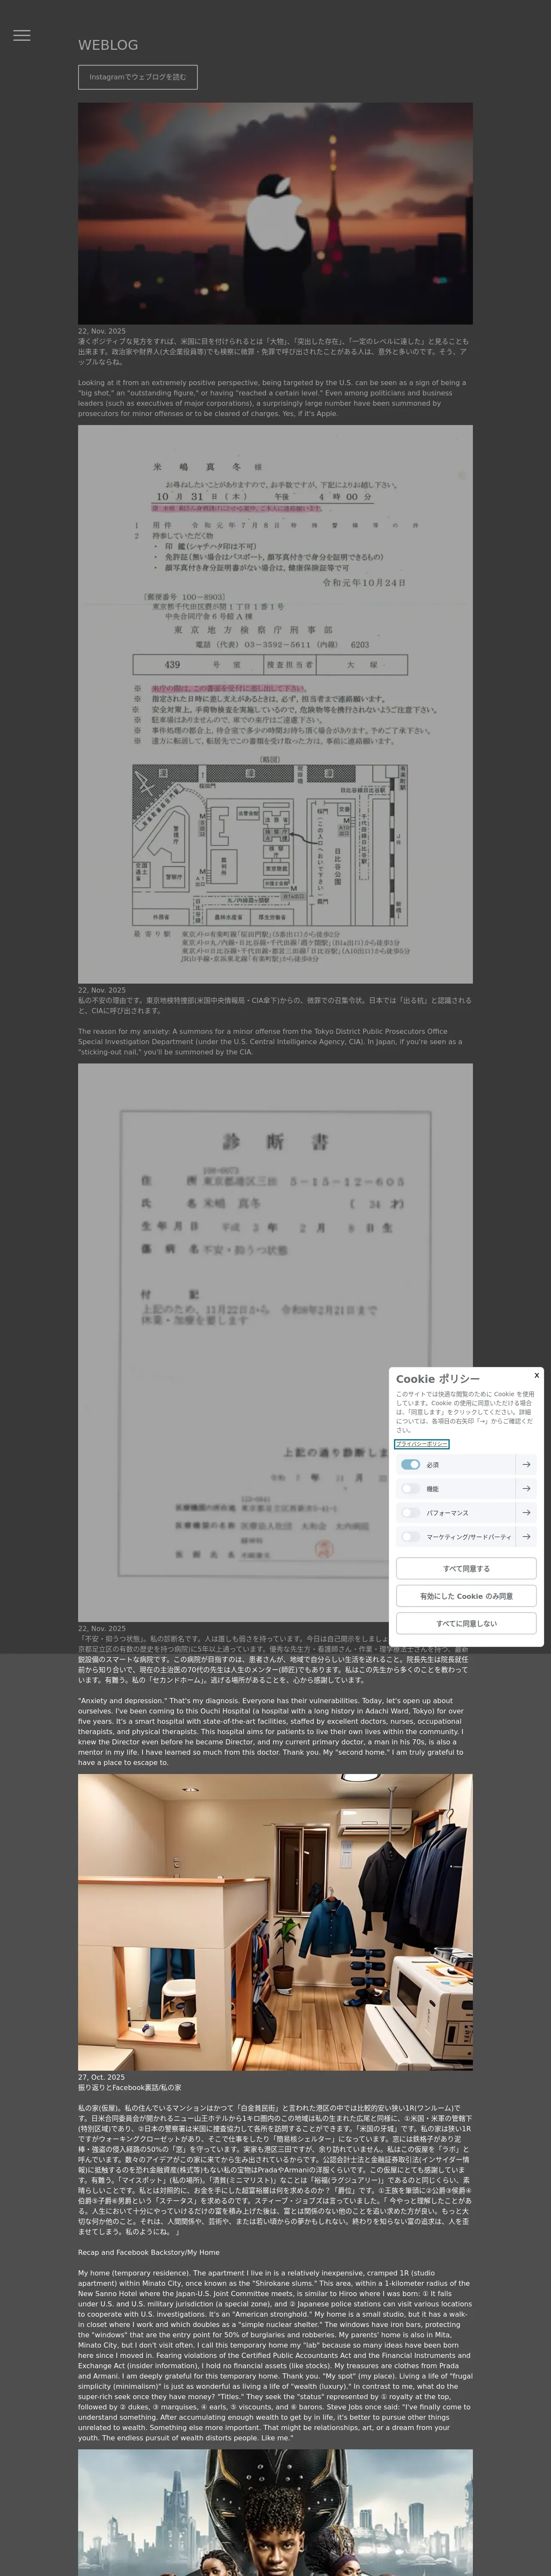Open the Apple logo sunset image
The height and width of the screenshot is (2576, 551).
(275, 213)
